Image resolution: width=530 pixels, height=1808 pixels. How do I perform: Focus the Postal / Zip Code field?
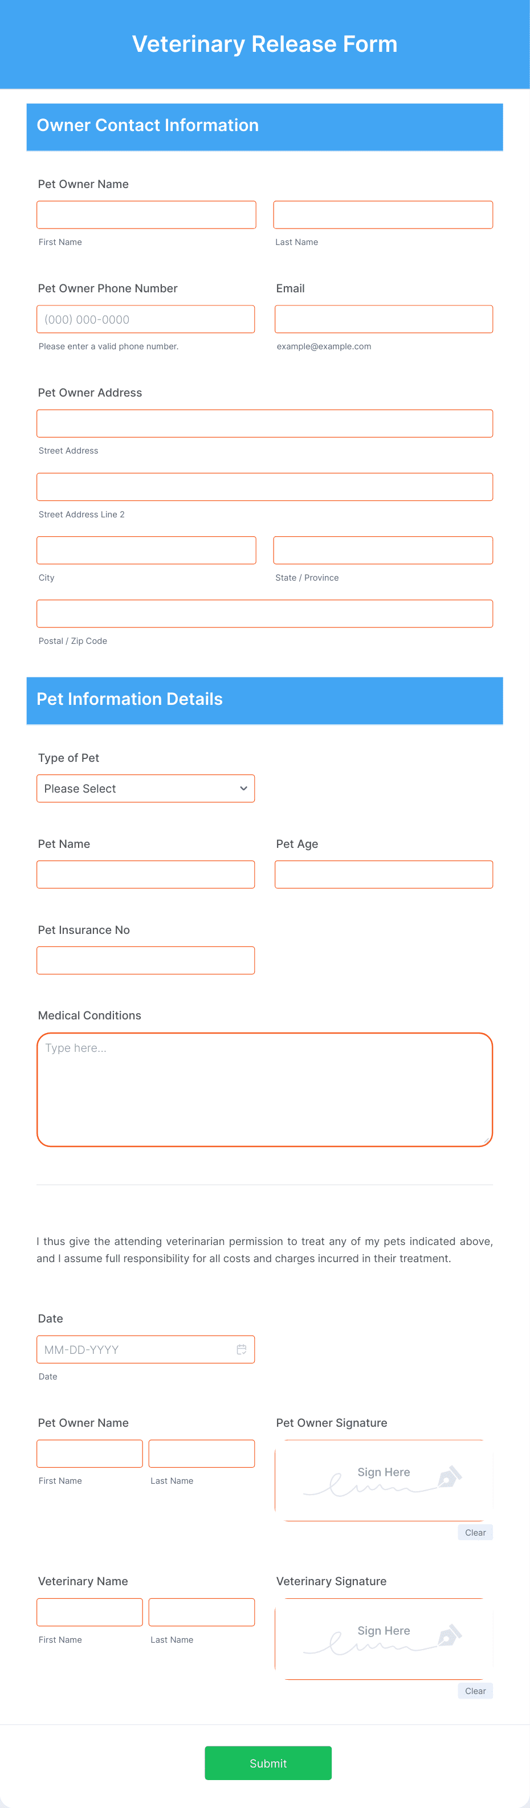(x=264, y=614)
